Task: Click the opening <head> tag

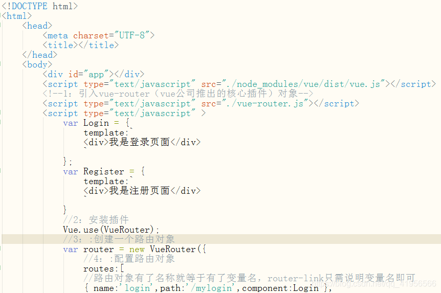Action: [37, 26]
